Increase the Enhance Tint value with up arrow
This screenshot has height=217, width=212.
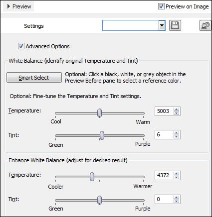coord(176,198)
